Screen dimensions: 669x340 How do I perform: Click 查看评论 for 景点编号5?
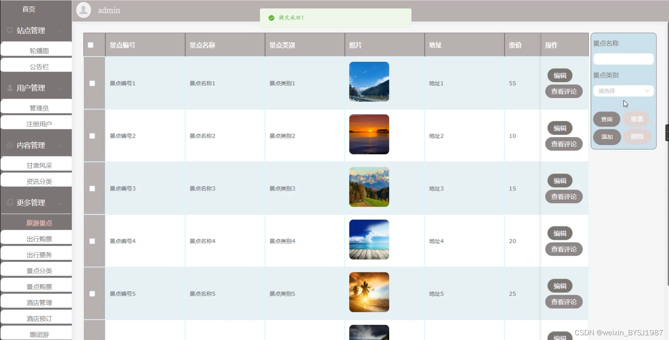564,302
